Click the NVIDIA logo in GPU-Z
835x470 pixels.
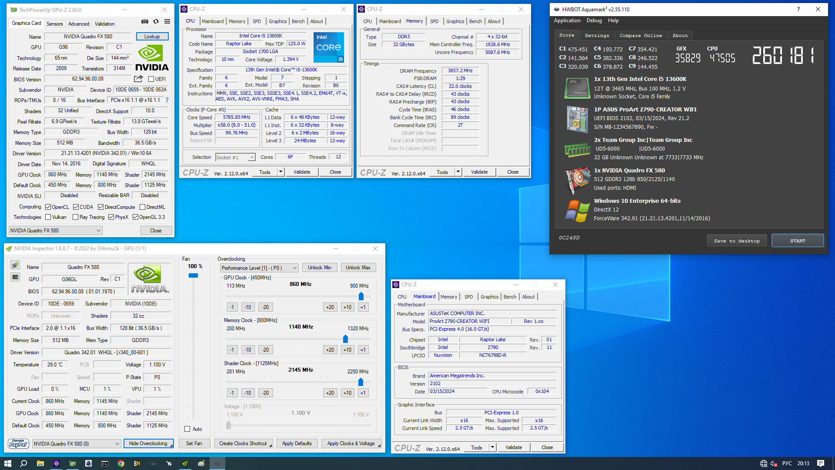pyautogui.click(x=152, y=58)
